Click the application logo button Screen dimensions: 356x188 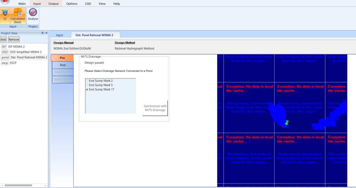[5, 2]
